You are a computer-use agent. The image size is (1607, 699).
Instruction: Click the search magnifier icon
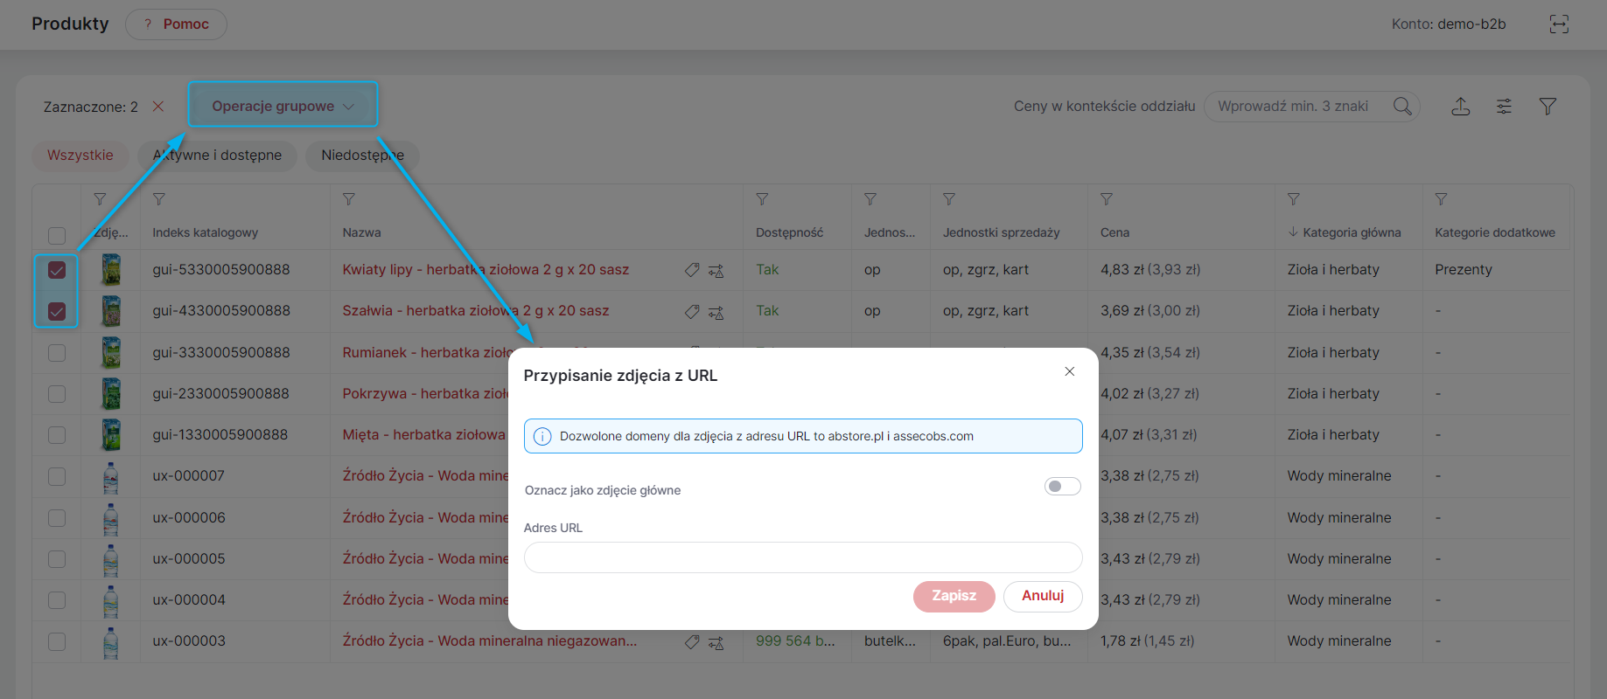pyautogui.click(x=1402, y=106)
